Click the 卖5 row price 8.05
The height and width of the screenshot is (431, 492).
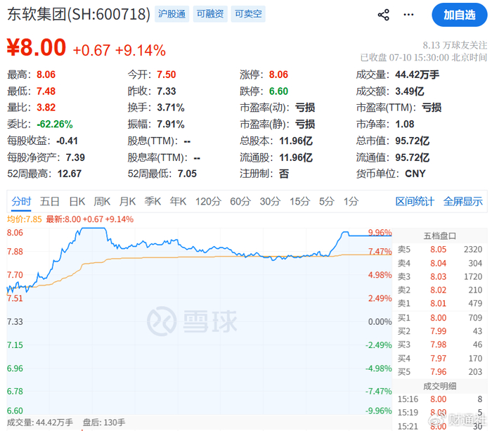click(438, 250)
